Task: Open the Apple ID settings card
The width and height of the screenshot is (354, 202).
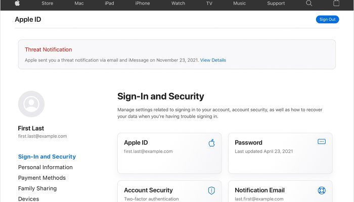Action: pos(169,153)
